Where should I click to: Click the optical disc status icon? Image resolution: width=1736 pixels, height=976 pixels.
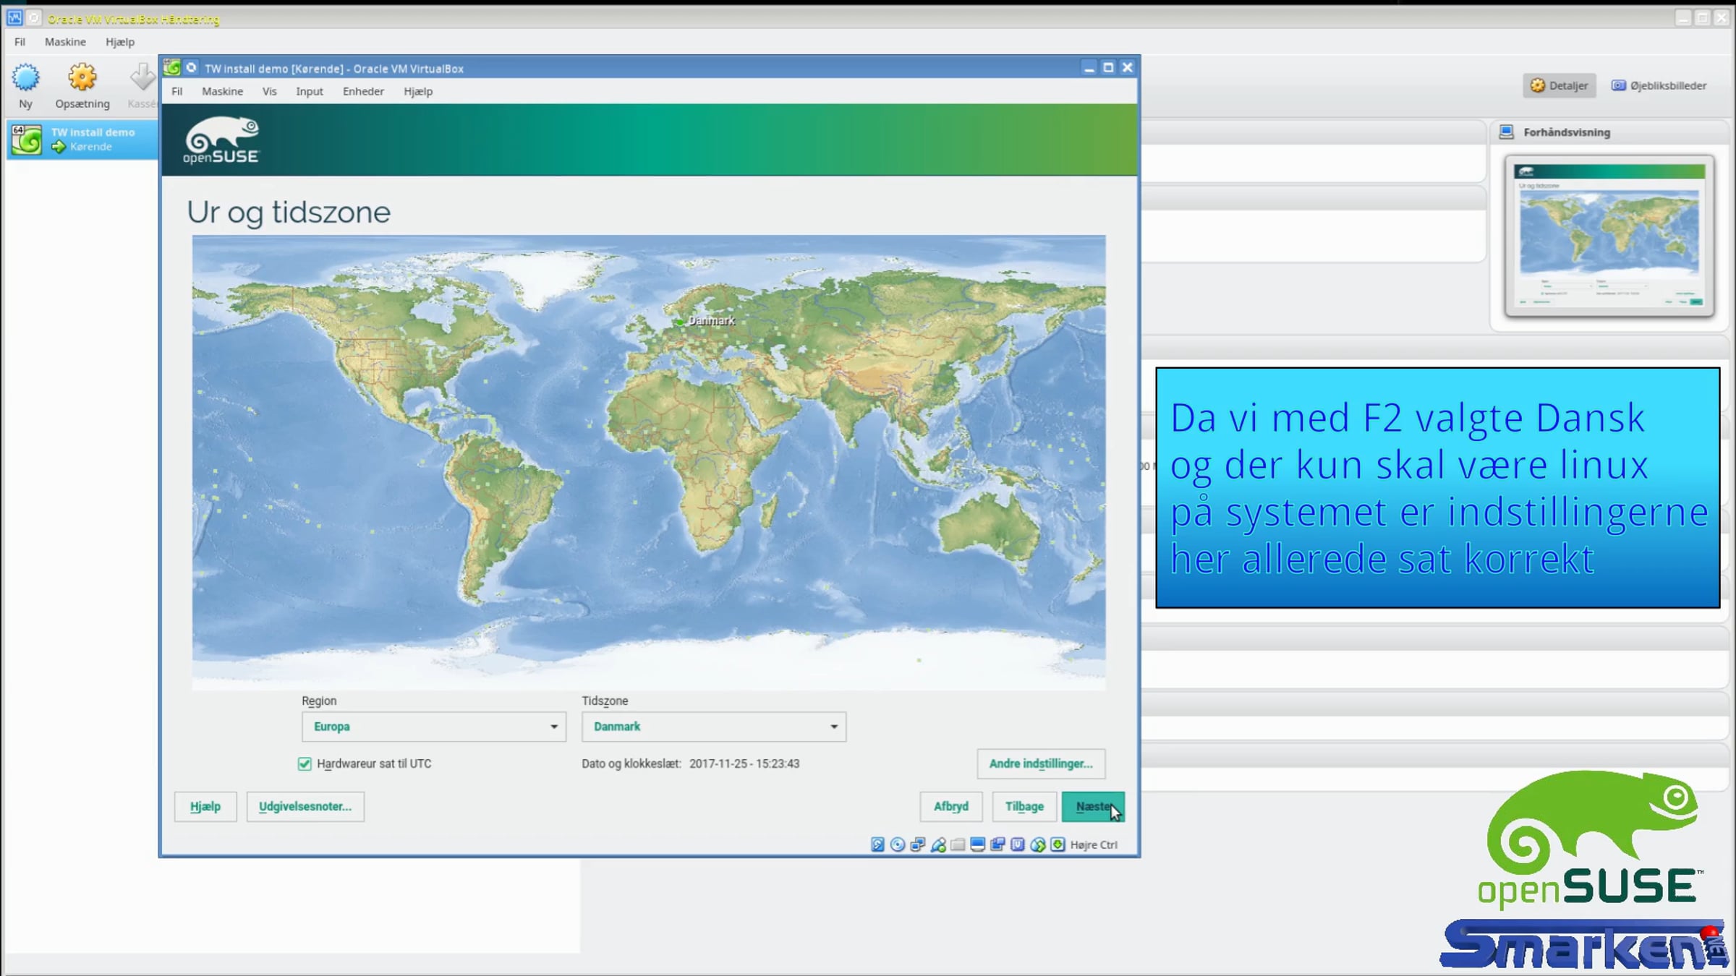pos(898,844)
